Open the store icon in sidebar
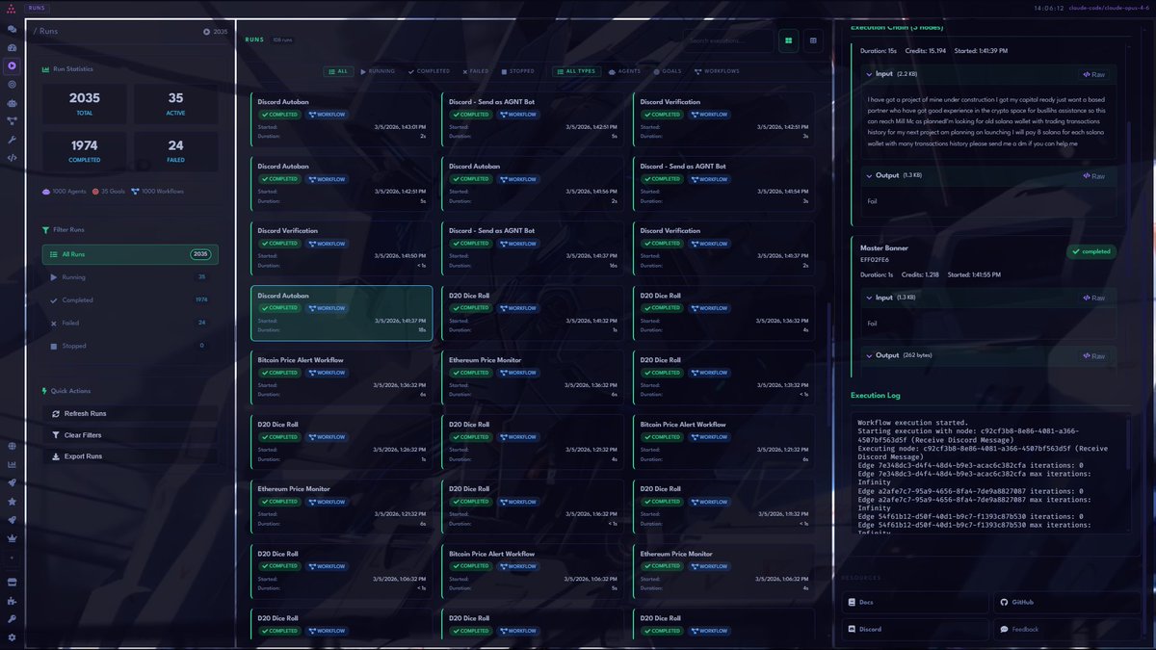 pyautogui.click(x=12, y=582)
